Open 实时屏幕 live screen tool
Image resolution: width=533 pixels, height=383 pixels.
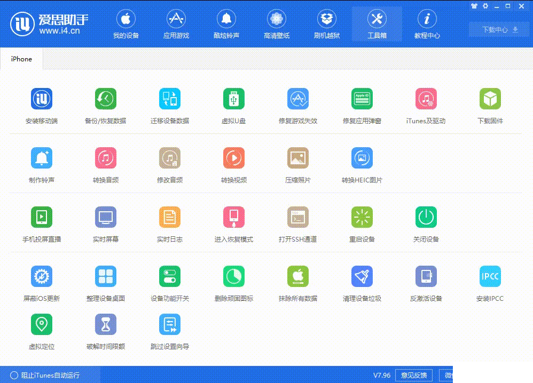click(106, 217)
